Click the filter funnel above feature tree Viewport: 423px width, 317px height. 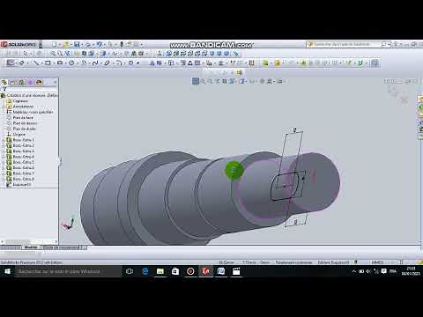pyautogui.click(x=4, y=89)
